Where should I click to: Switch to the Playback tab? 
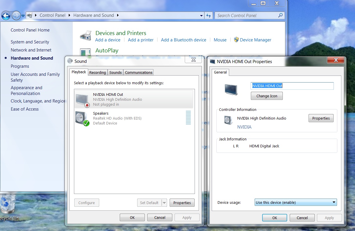79,72
